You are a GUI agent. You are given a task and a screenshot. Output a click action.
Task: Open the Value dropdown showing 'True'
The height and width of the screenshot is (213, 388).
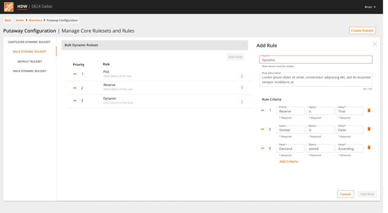click(349, 111)
